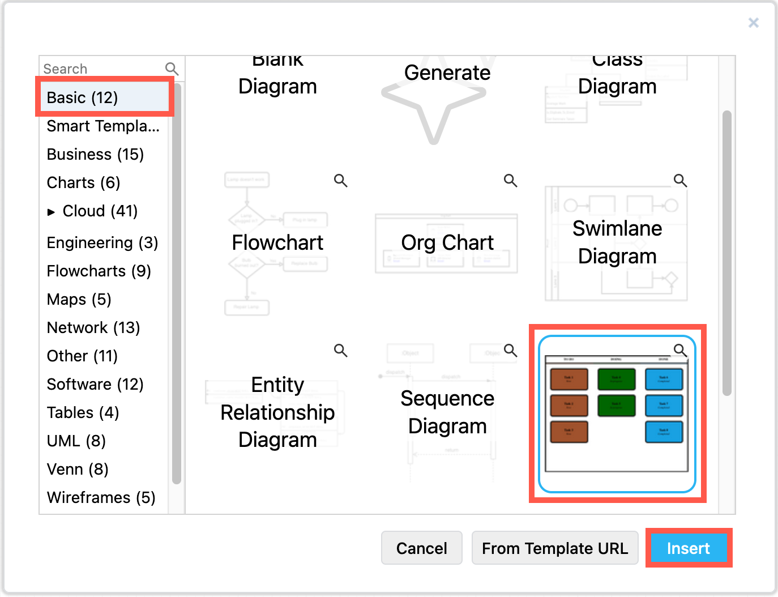Click the search magnifier icon
The width and height of the screenshot is (778, 597).
(x=172, y=68)
